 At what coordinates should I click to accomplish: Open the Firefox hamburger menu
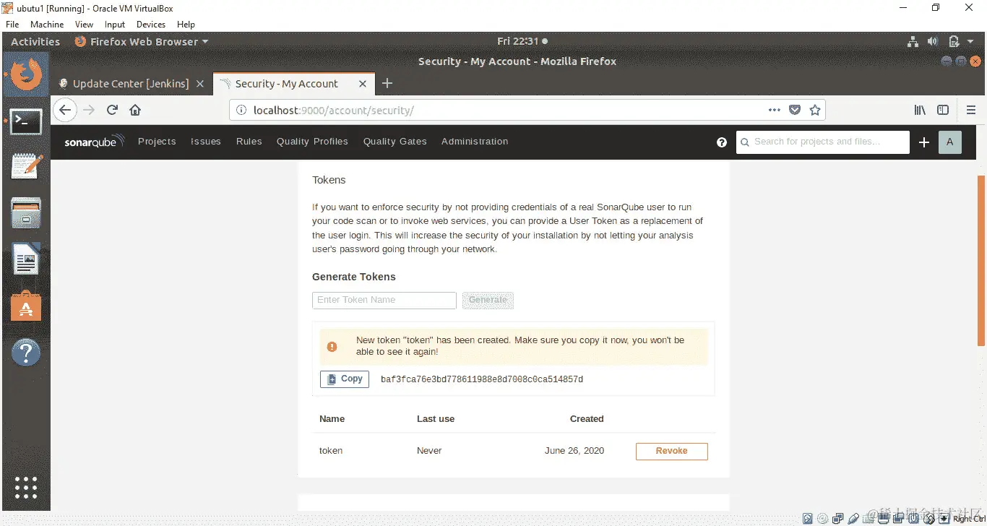tap(971, 110)
